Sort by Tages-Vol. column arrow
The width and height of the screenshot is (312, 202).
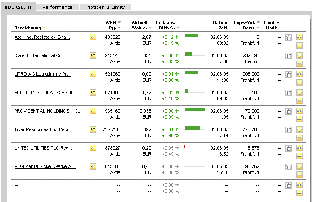pos(258,22)
